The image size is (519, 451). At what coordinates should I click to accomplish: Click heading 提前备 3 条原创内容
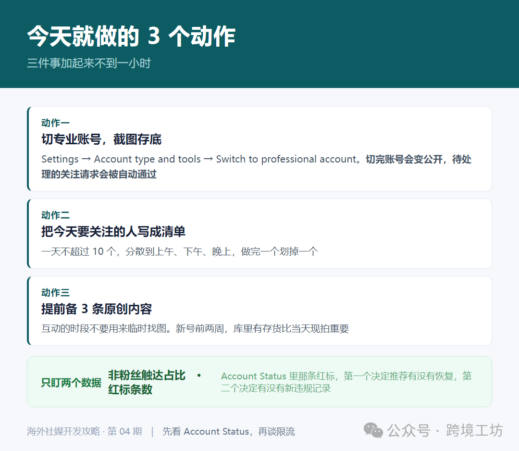(97, 309)
